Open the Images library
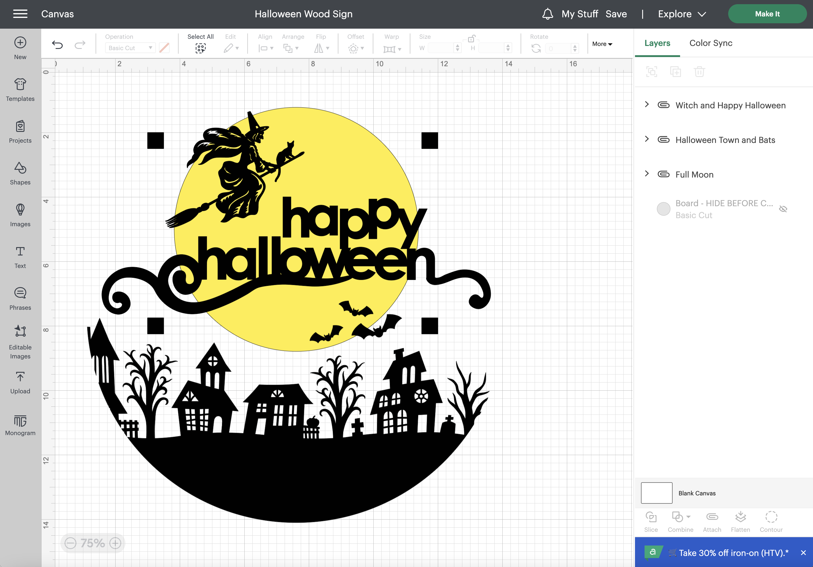 pos(20,215)
